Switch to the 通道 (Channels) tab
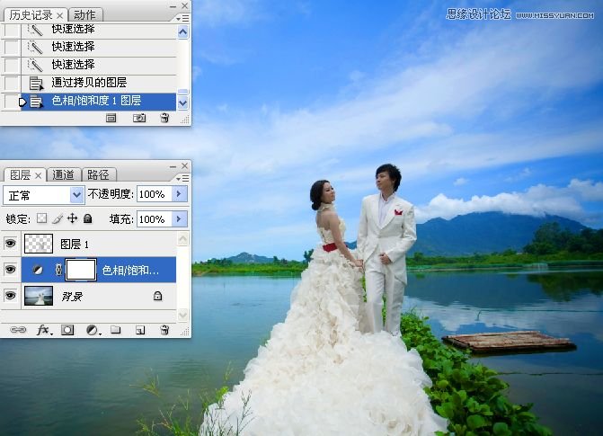 pos(64,175)
